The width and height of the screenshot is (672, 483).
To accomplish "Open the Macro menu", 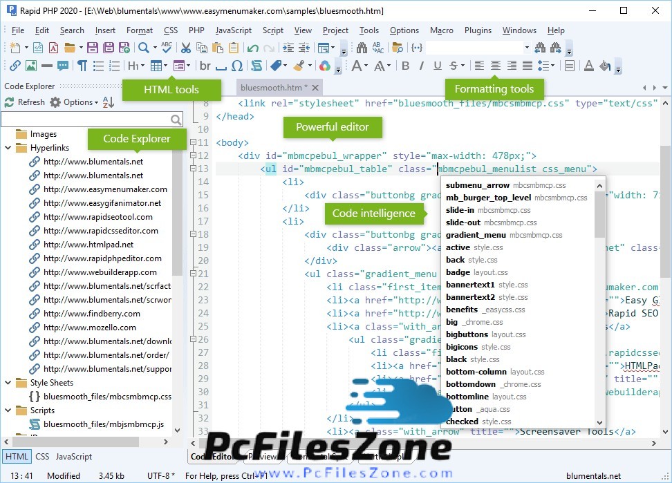I will coord(441,30).
